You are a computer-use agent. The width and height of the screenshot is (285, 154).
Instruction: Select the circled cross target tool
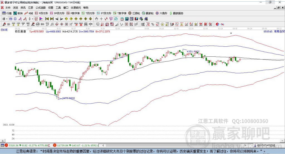[57, 24]
